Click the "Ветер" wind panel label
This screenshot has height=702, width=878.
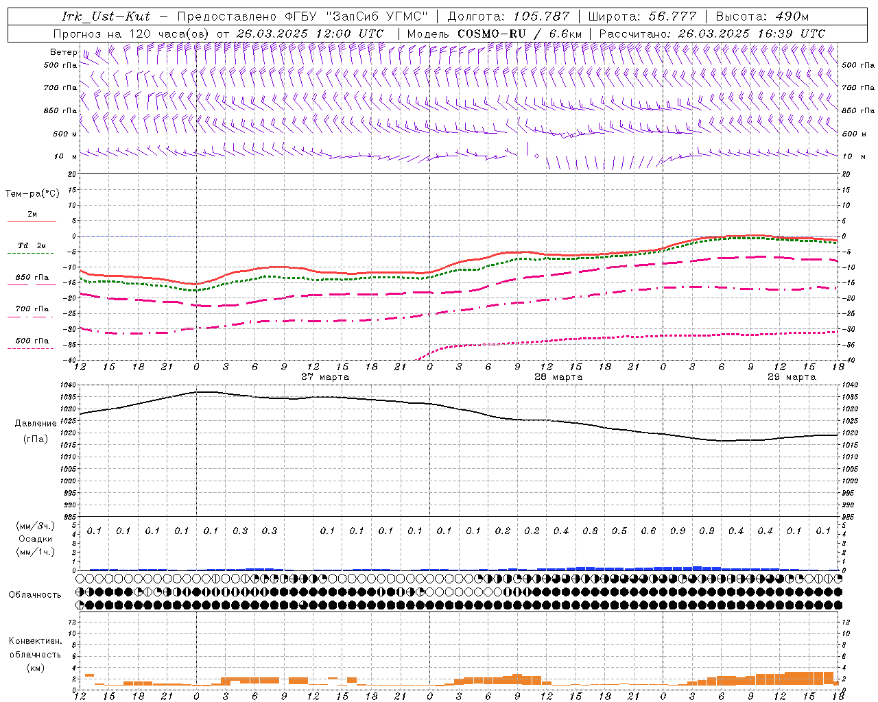point(63,52)
